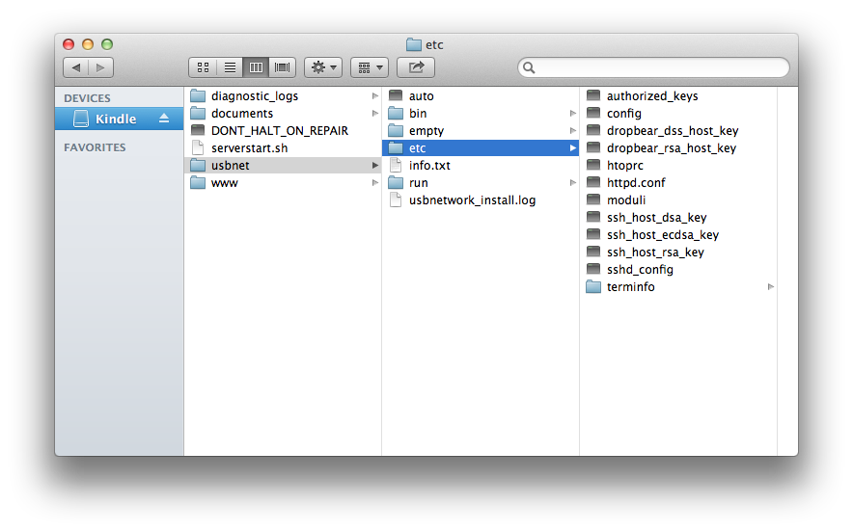Viewport: 853px width, 532px height.
Task: Zoom the Finder window
Action: (107, 44)
